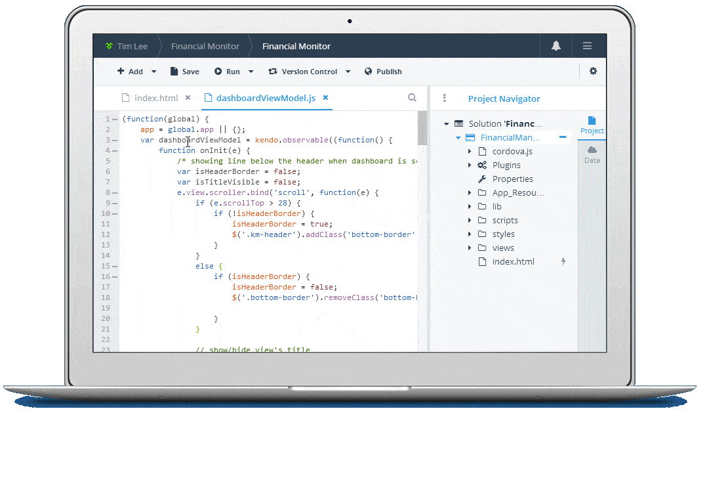The width and height of the screenshot is (705, 478).
Task: Click the lightning icon beside index.html
Action: (x=563, y=262)
